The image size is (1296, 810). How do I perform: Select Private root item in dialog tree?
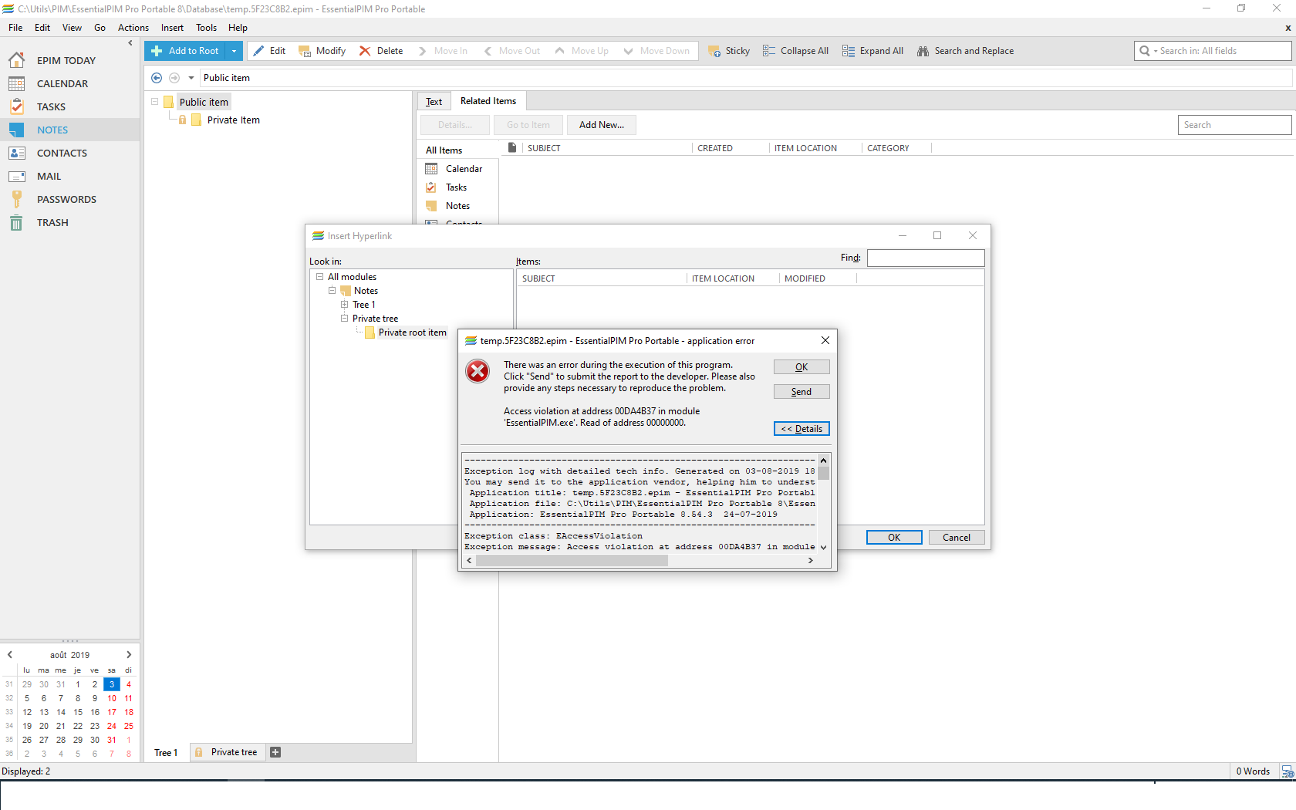point(412,332)
